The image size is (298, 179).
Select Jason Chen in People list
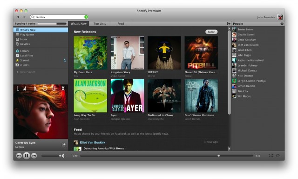point(244,50)
